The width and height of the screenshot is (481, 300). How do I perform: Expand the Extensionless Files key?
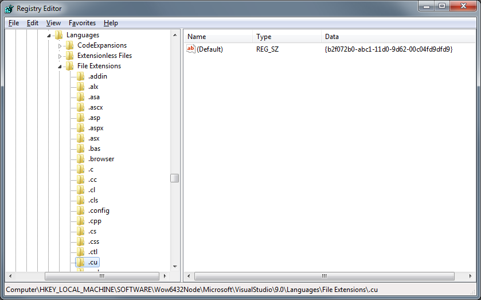[60, 56]
